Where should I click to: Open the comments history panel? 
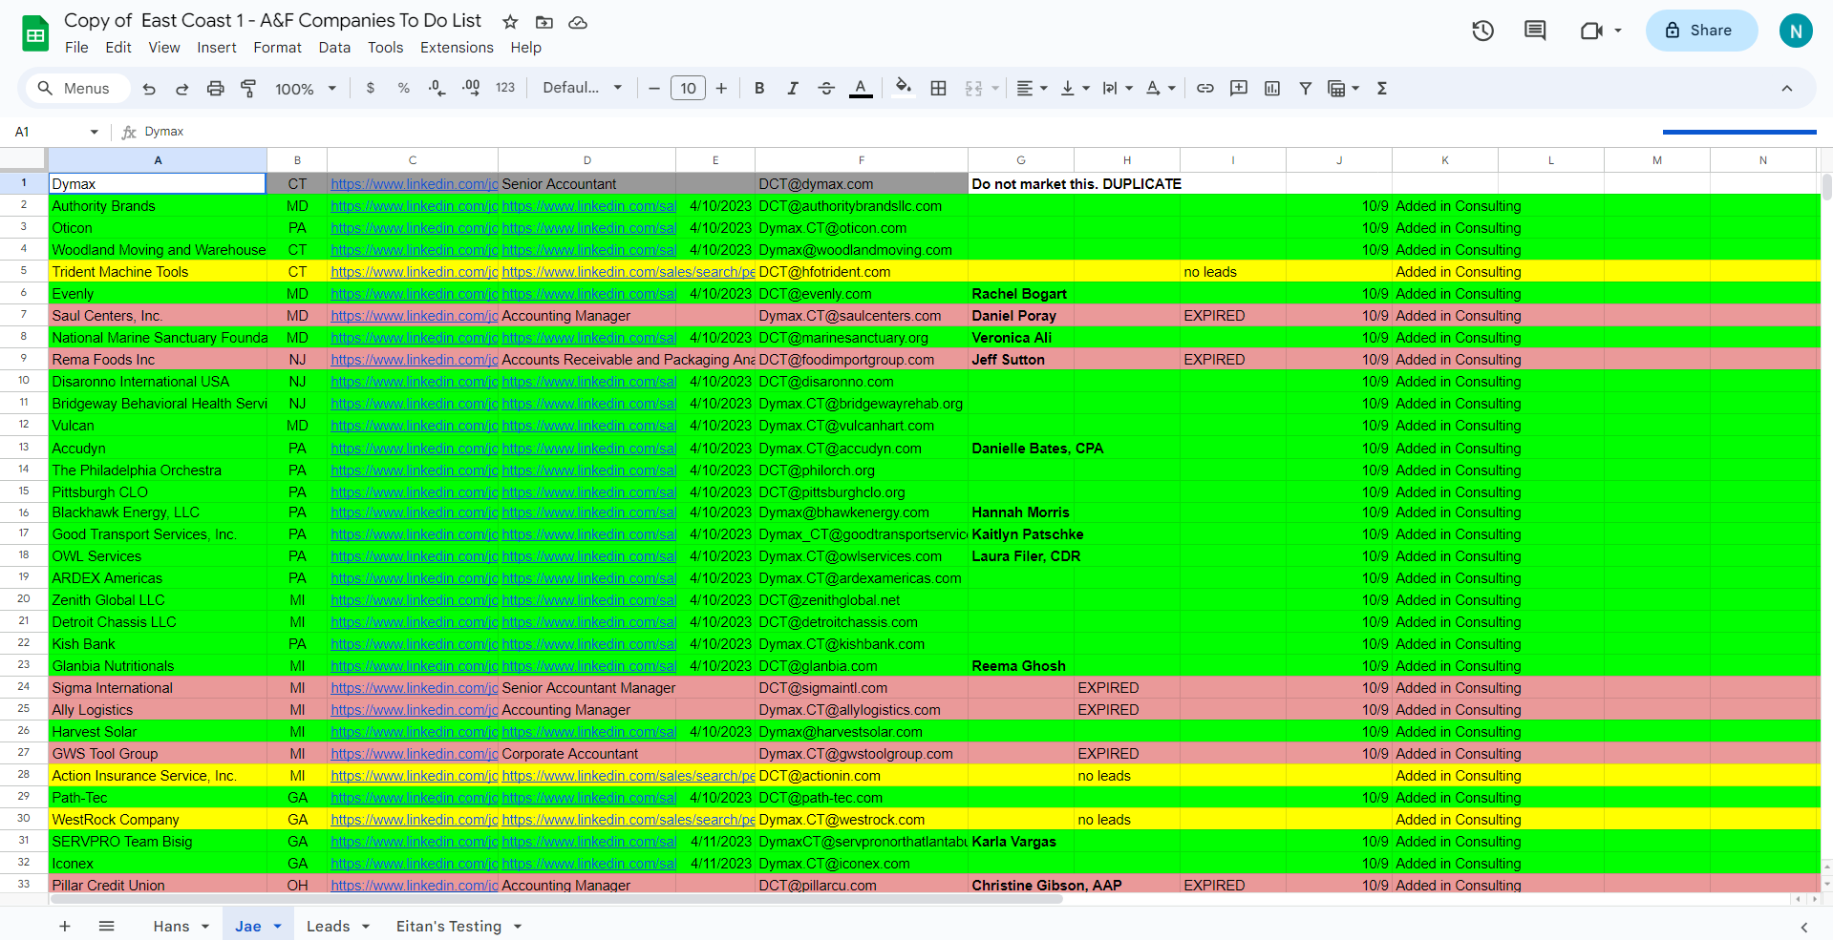click(1535, 31)
